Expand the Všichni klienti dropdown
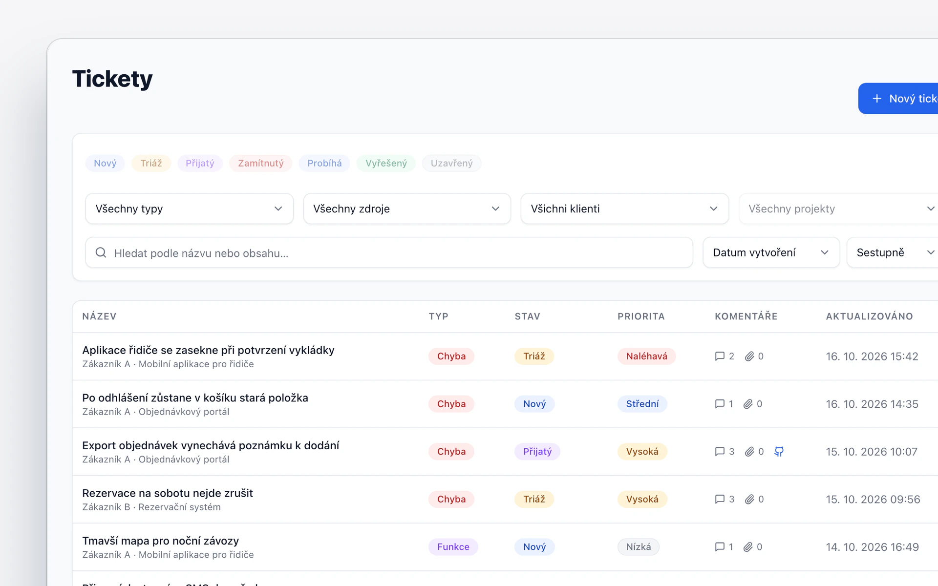The image size is (938, 586). (x=625, y=209)
